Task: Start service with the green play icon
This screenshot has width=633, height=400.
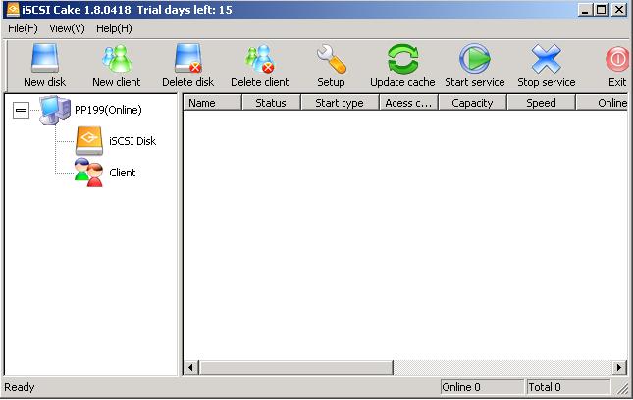Action: (x=474, y=59)
